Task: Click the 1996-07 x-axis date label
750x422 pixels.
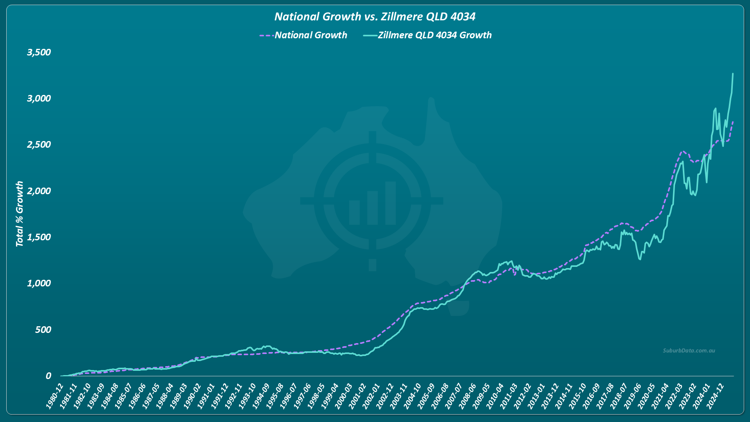Action: point(288,396)
